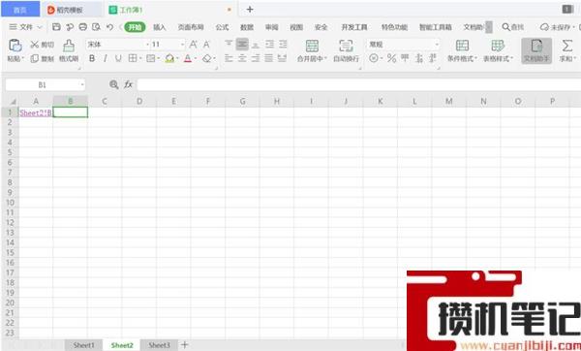Click the Auto Wrap text icon
The height and width of the screenshot is (351, 581).
coord(346,46)
